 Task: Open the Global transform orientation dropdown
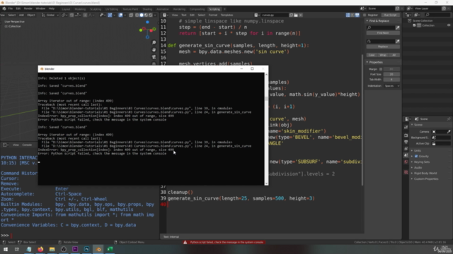pyautogui.click(x=50, y=15)
